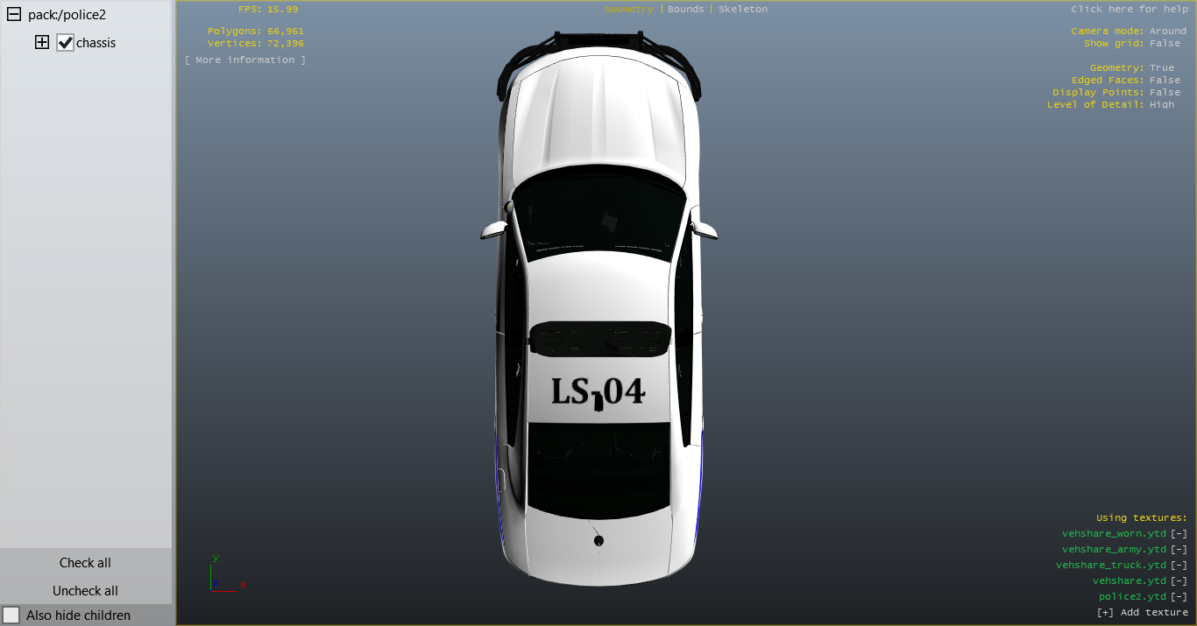Expand the chassis tree node
The width and height of the screenshot is (1197, 626).
(41, 42)
